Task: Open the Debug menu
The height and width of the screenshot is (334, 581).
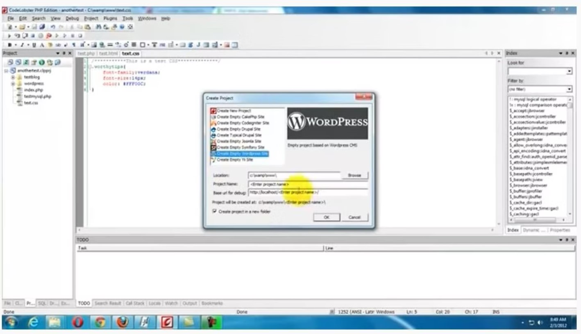Action: click(x=72, y=18)
